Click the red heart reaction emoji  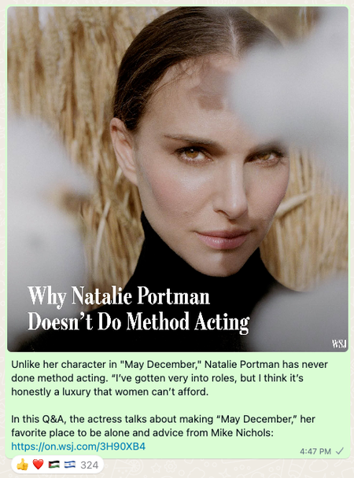(38, 465)
